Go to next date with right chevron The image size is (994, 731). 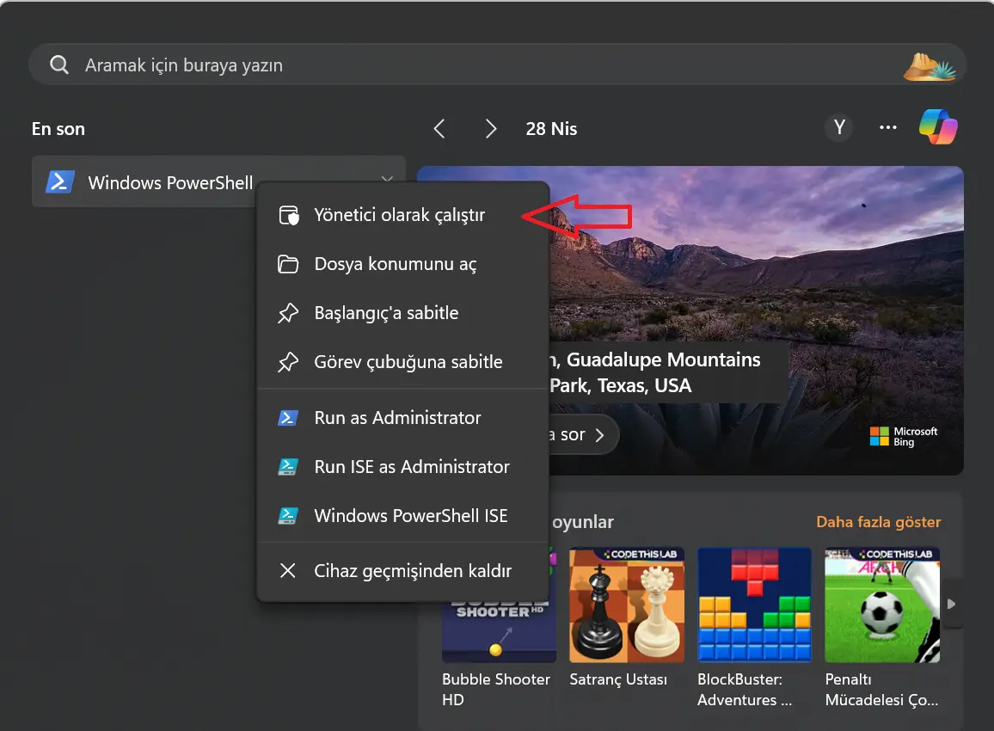click(491, 129)
